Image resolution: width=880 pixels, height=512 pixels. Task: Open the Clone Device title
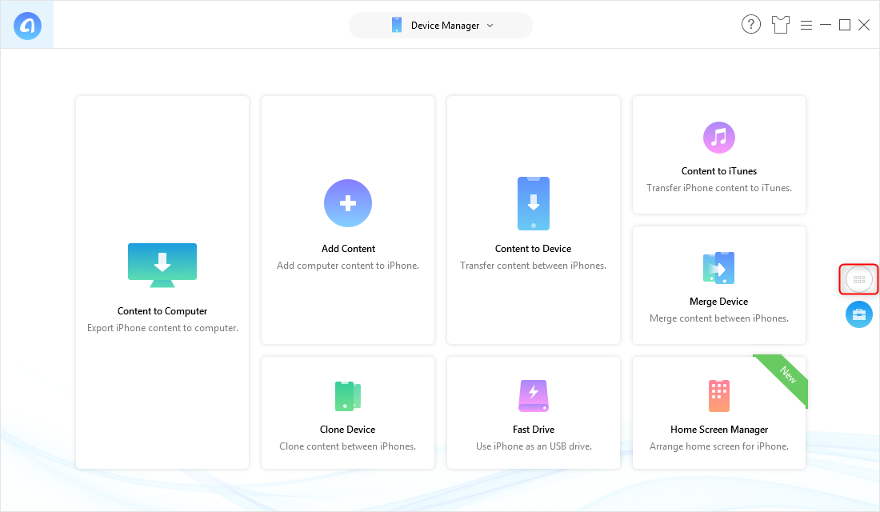(347, 430)
